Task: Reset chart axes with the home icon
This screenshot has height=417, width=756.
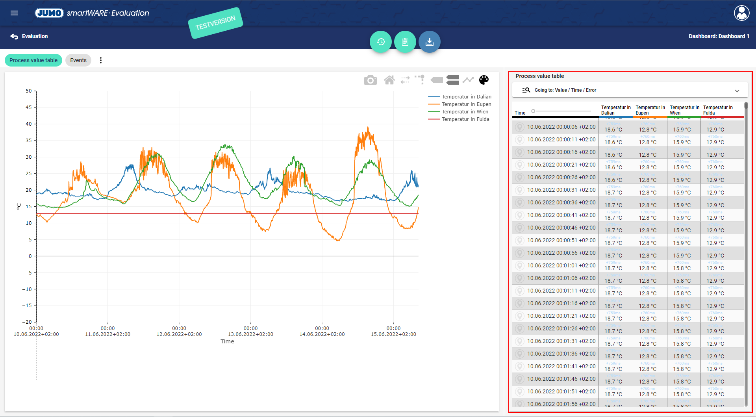Action: (389, 80)
